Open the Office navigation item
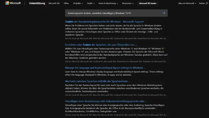This screenshot has height=118, width=209. coord(66,3)
